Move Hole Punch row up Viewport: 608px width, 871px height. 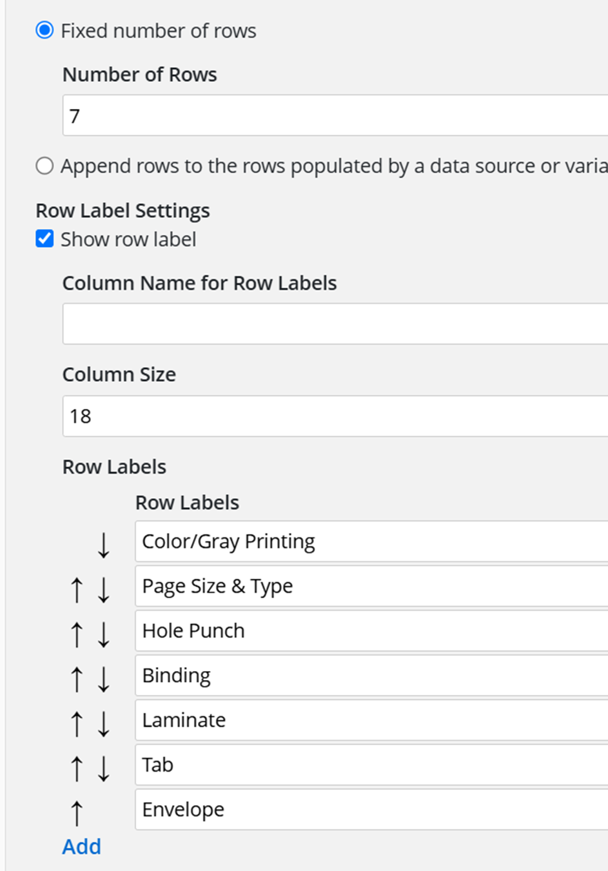[x=77, y=634]
